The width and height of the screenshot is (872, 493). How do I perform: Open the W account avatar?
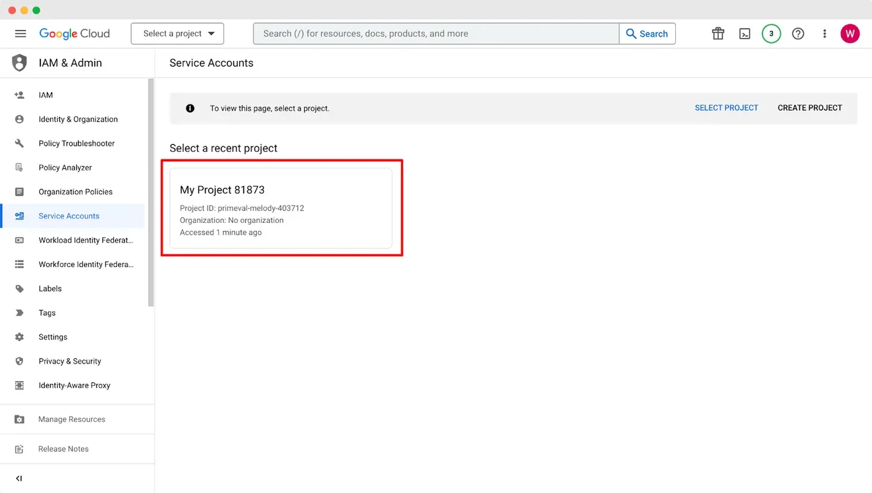[x=850, y=34]
